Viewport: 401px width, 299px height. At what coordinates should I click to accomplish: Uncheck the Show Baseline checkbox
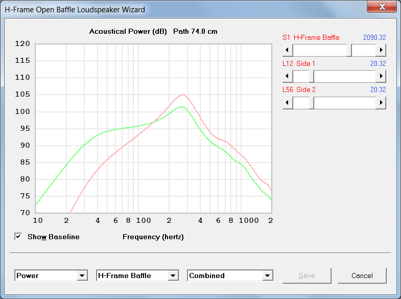18,237
